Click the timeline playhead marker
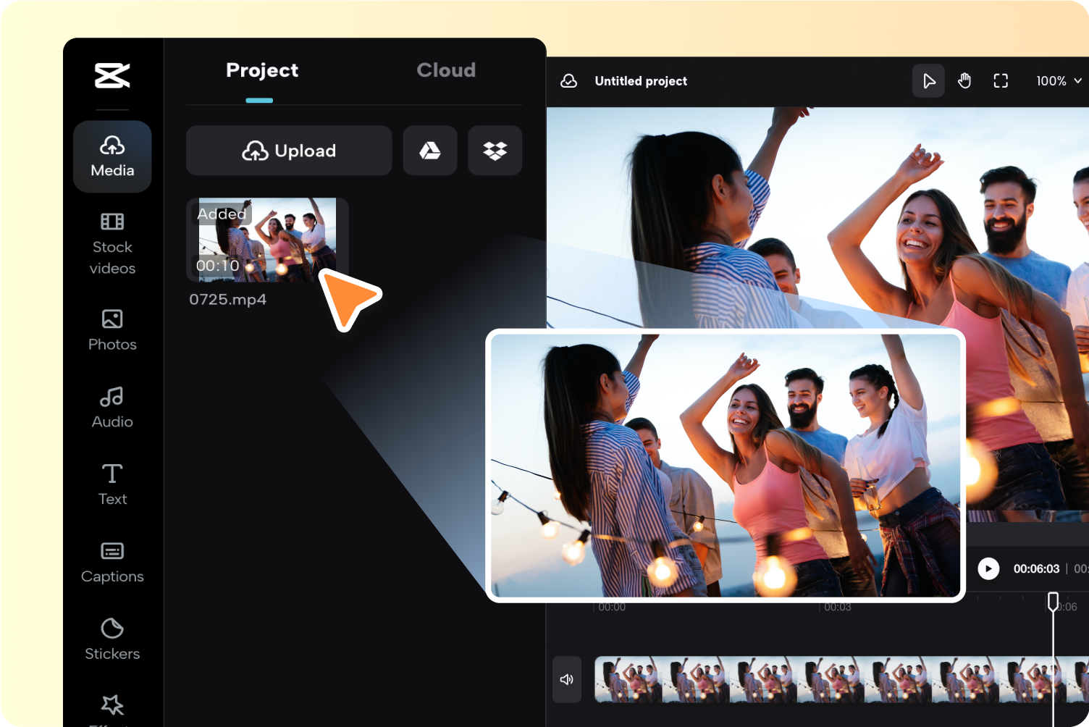This screenshot has height=727, width=1089. pos(1053,601)
